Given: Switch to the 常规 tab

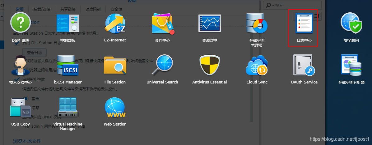Looking at the screenshot, I should coord(20,9).
